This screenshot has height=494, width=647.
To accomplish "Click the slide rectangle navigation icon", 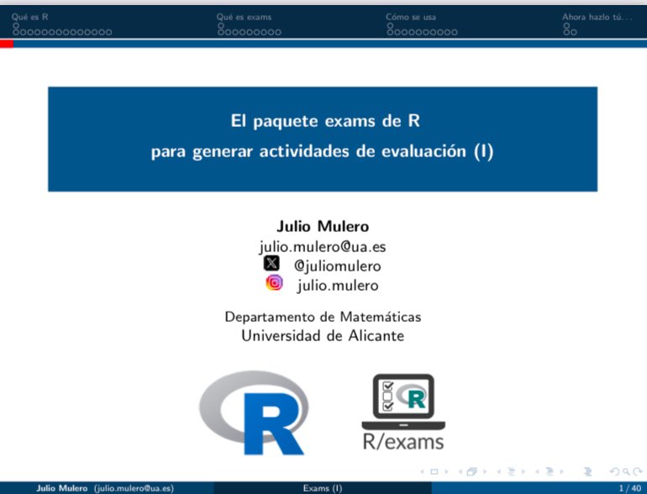I will [434, 471].
